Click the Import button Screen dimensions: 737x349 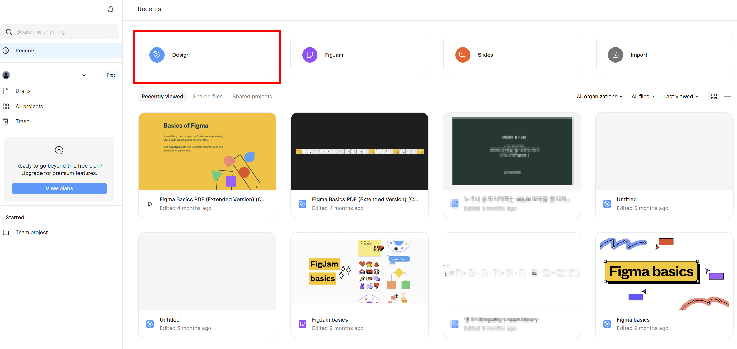click(665, 55)
